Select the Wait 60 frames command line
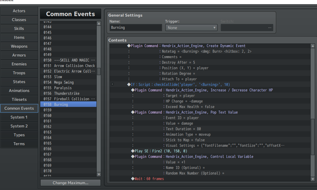317x190 pixels. (x=210, y=179)
